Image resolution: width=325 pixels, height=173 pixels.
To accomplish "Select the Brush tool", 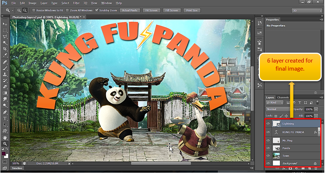I will 5,68.
